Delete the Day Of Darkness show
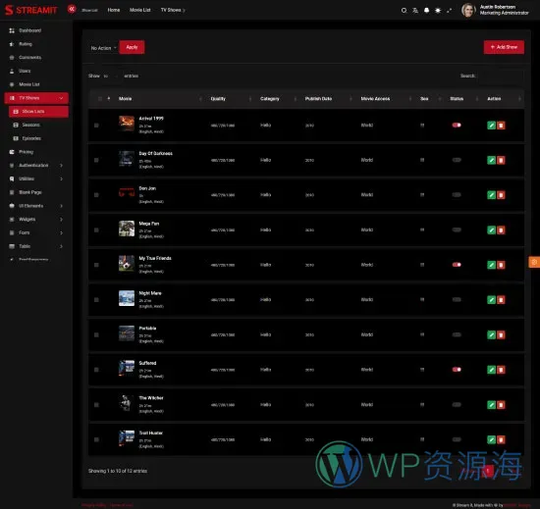This screenshot has height=509, width=540. (x=501, y=160)
